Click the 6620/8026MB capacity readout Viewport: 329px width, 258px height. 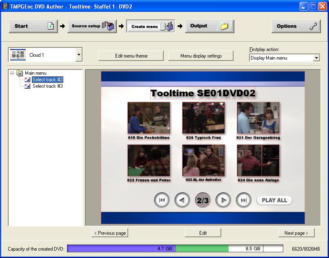pyautogui.click(x=306, y=249)
